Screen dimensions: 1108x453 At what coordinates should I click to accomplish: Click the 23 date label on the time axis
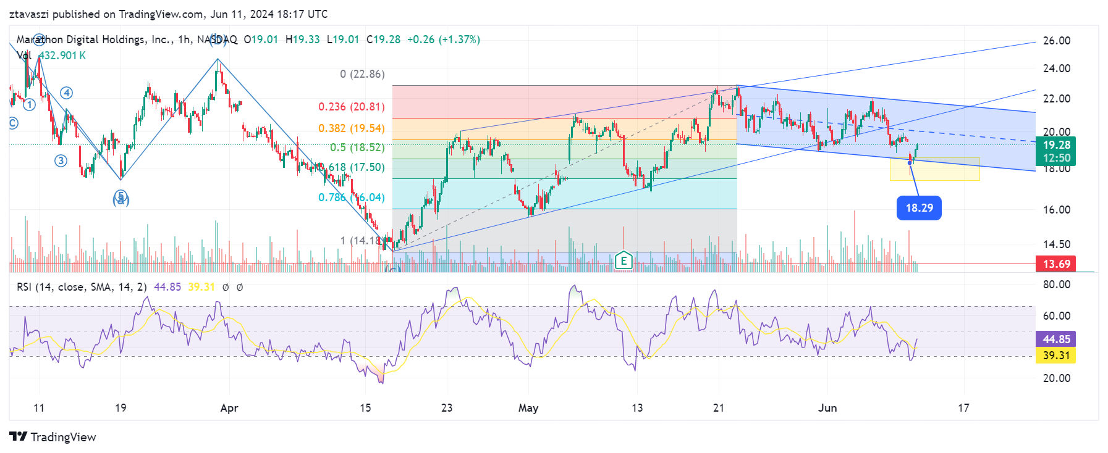(x=447, y=408)
